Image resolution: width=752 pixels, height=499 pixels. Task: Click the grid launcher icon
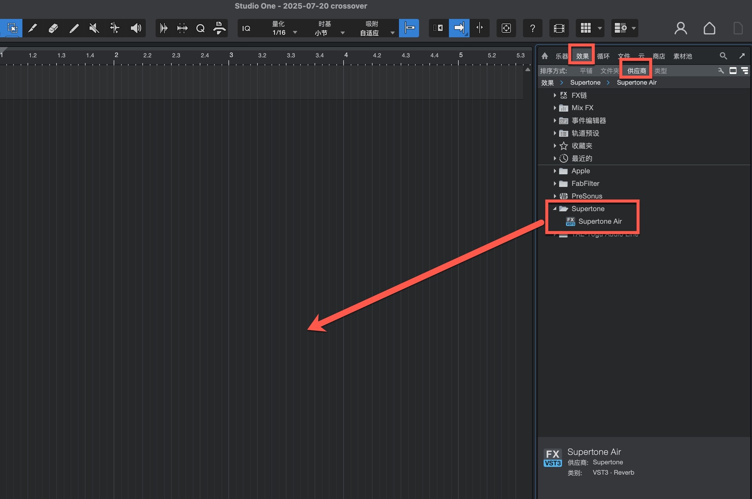pyautogui.click(x=586, y=28)
